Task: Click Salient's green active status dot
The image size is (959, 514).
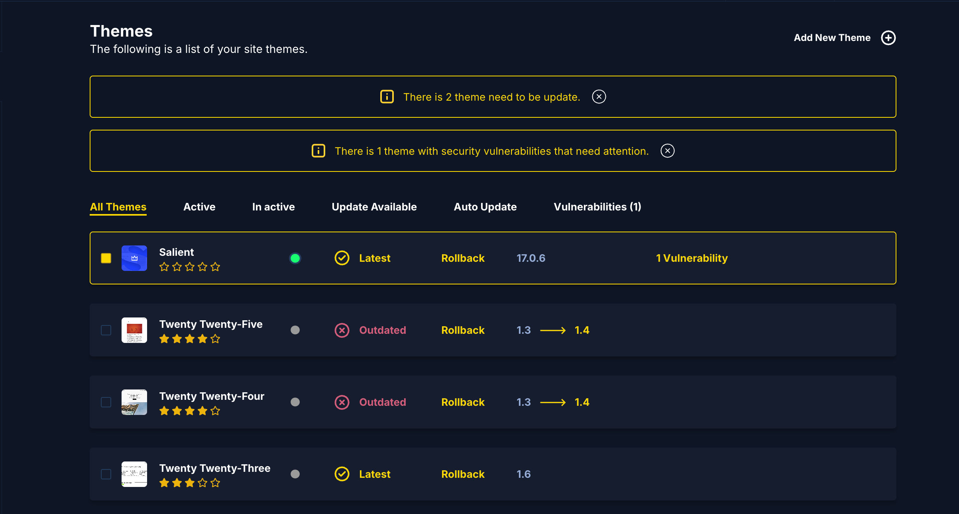Action: pyautogui.click(x=295, y=258)
